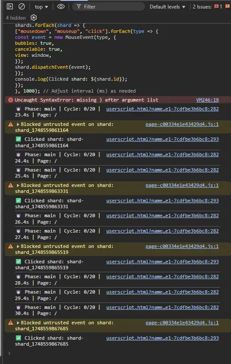Open userscript link for the 26.4s phase log
This screenshot has height=364, width=231.
[162, 215]
